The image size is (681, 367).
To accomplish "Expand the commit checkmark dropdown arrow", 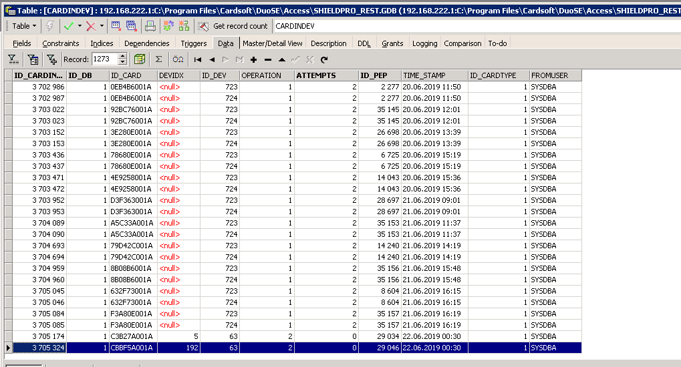I will point(80,26).
